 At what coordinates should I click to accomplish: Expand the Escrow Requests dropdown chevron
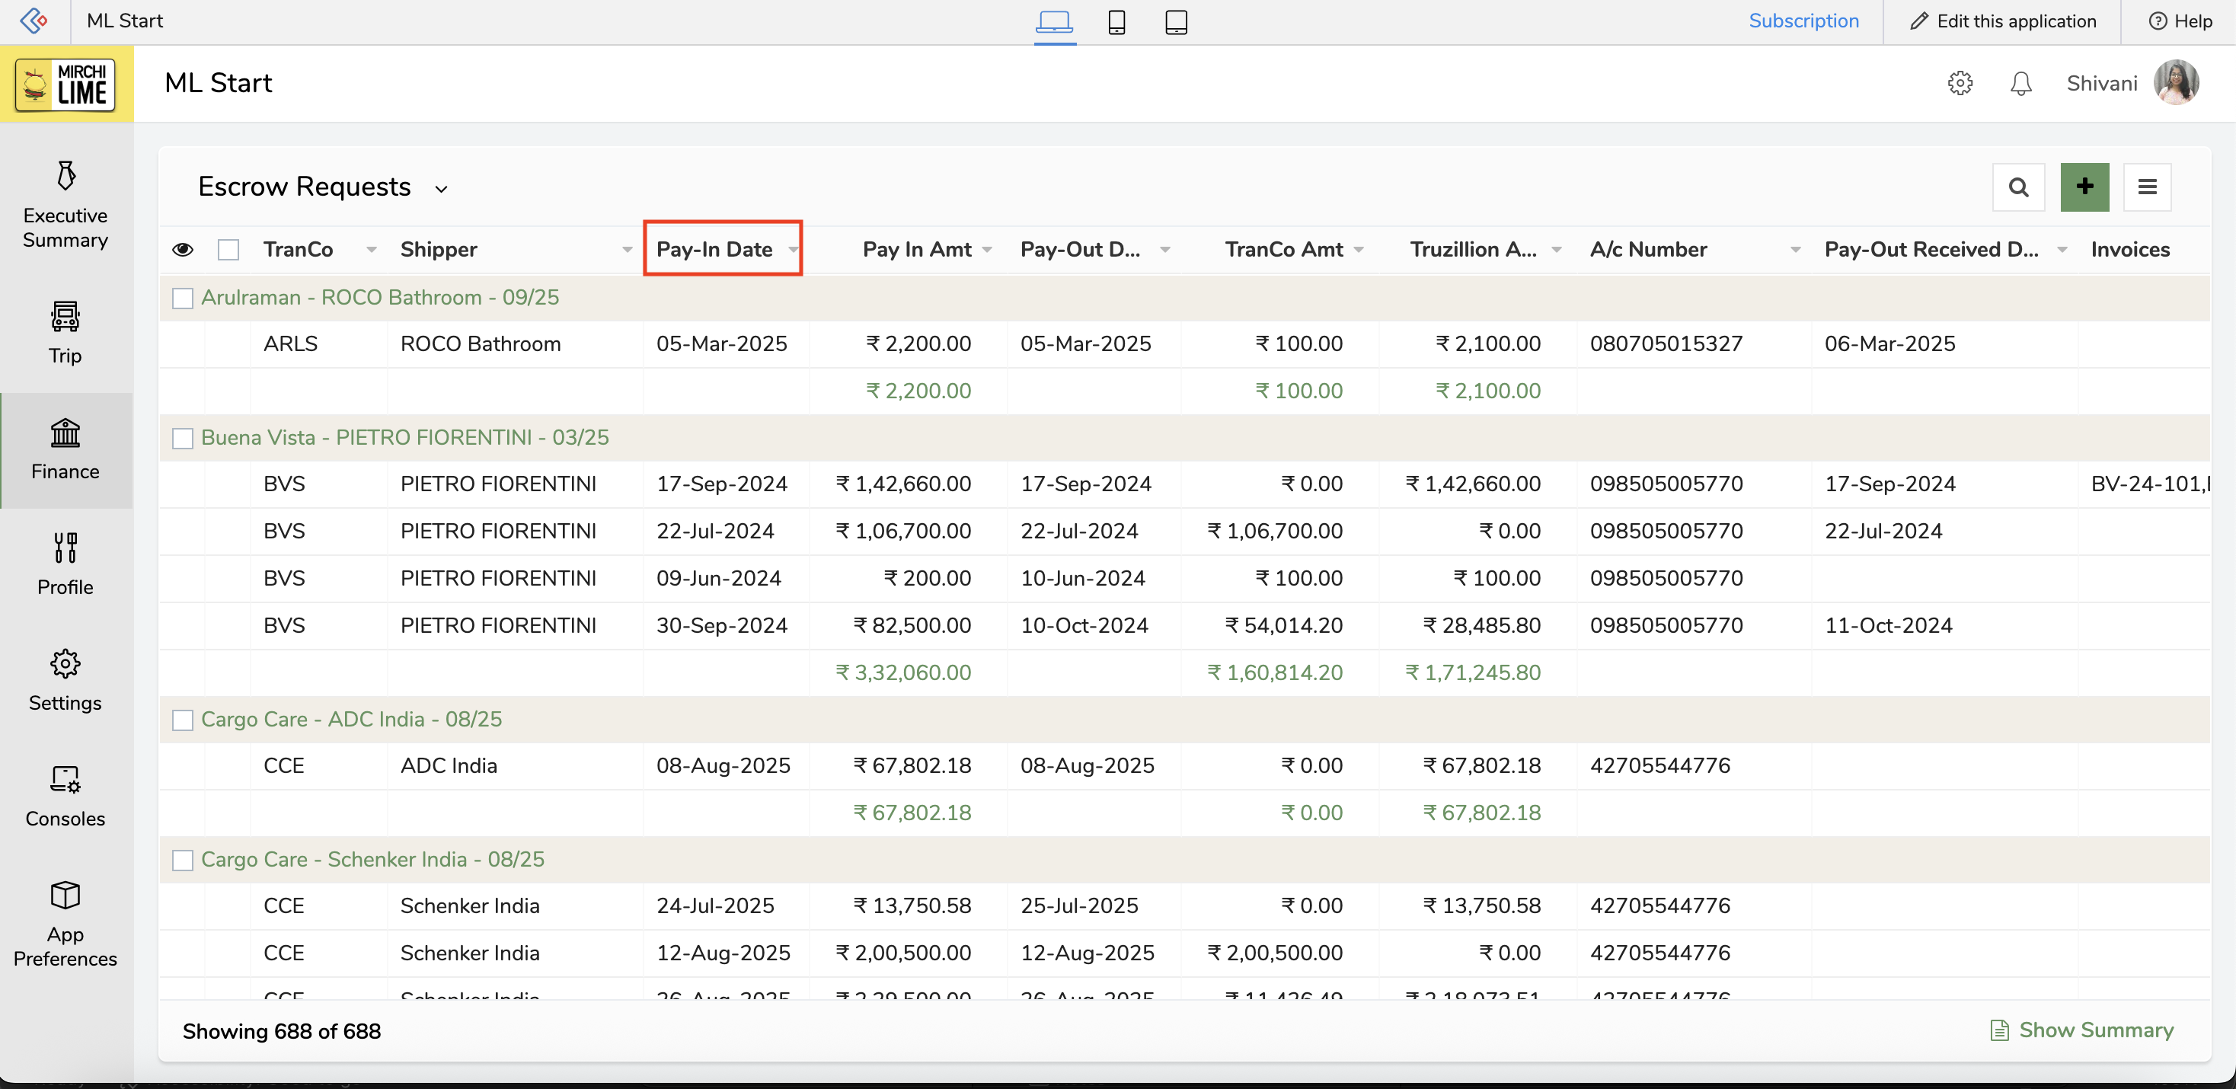pyautogui.click(x=441, y=189)
